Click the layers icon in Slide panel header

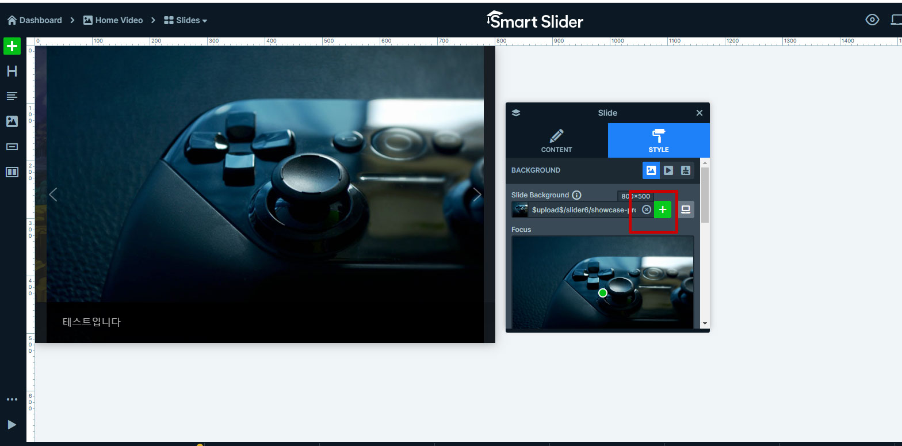tap(515, 113)
